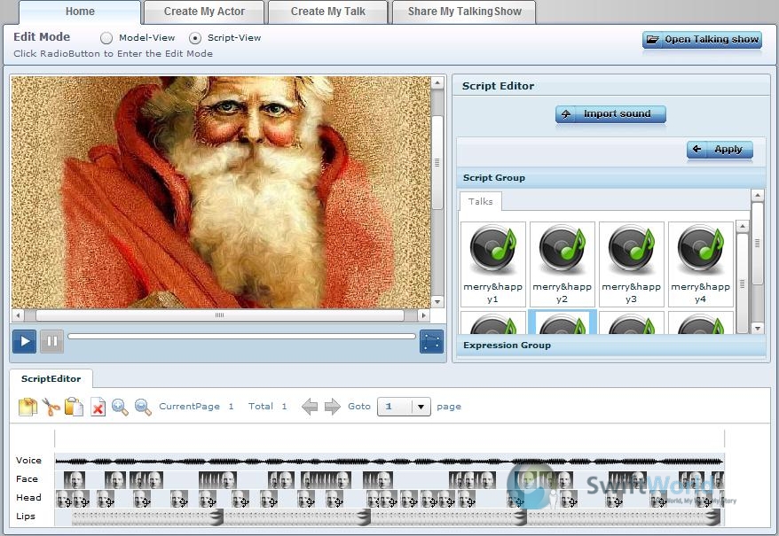
Task: Click the Apply button
Action: [720, 150]
